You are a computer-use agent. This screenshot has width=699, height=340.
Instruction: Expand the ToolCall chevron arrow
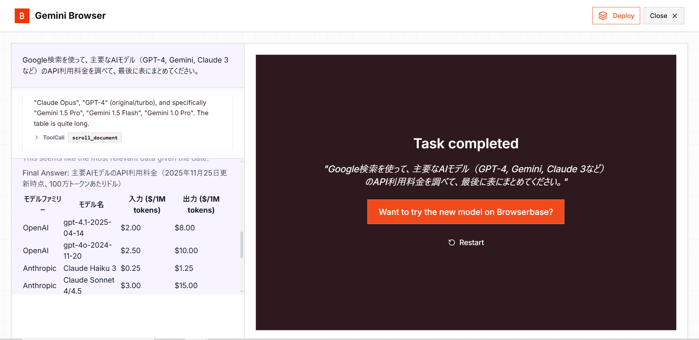36,138
